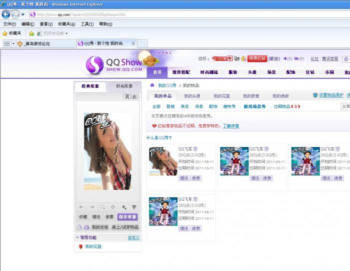Click the IE forward arrow button
This screenshot has width=350, height=271.
click(15, 15)
